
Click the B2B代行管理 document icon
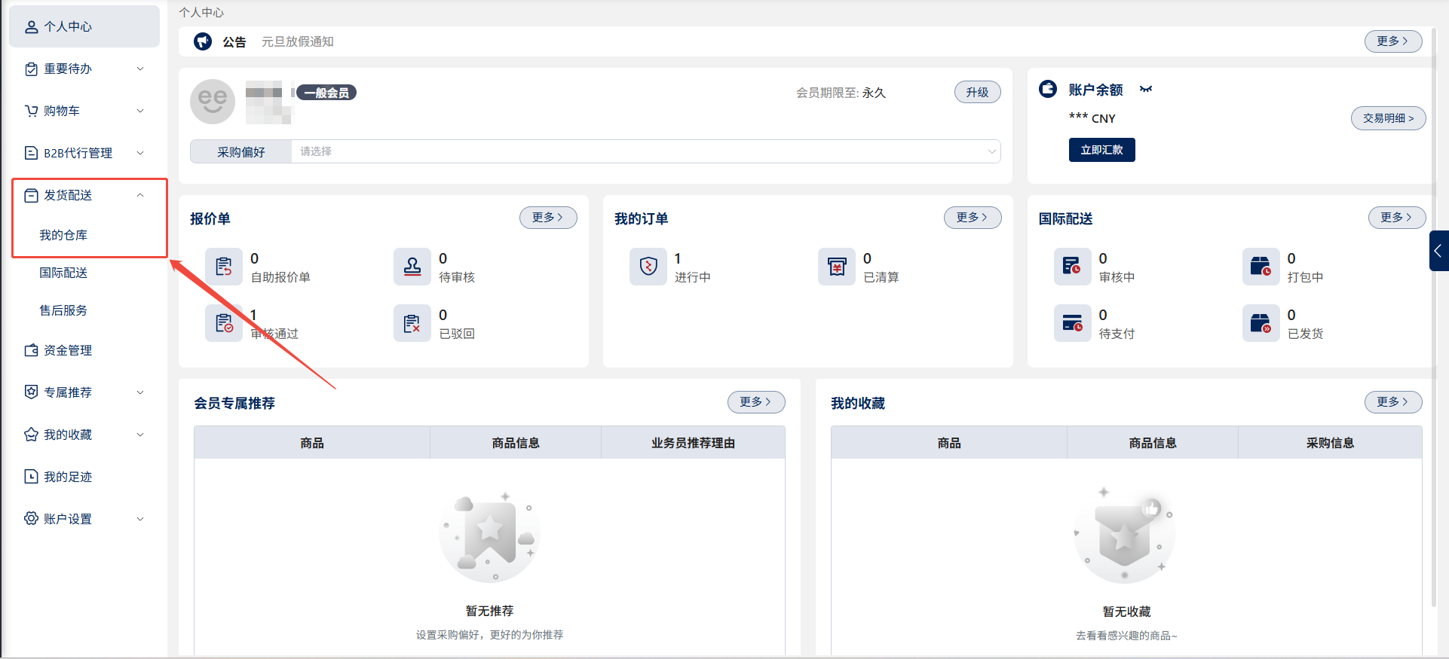(x=31, y=154)
